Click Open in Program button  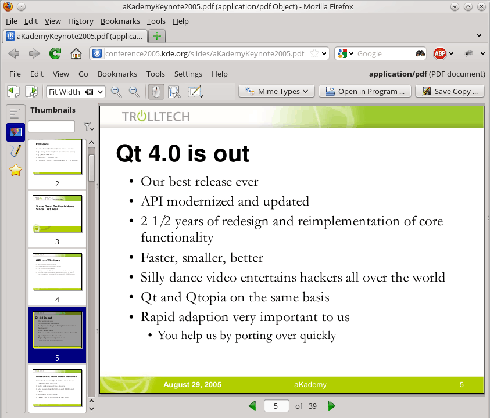pos(364,92)
